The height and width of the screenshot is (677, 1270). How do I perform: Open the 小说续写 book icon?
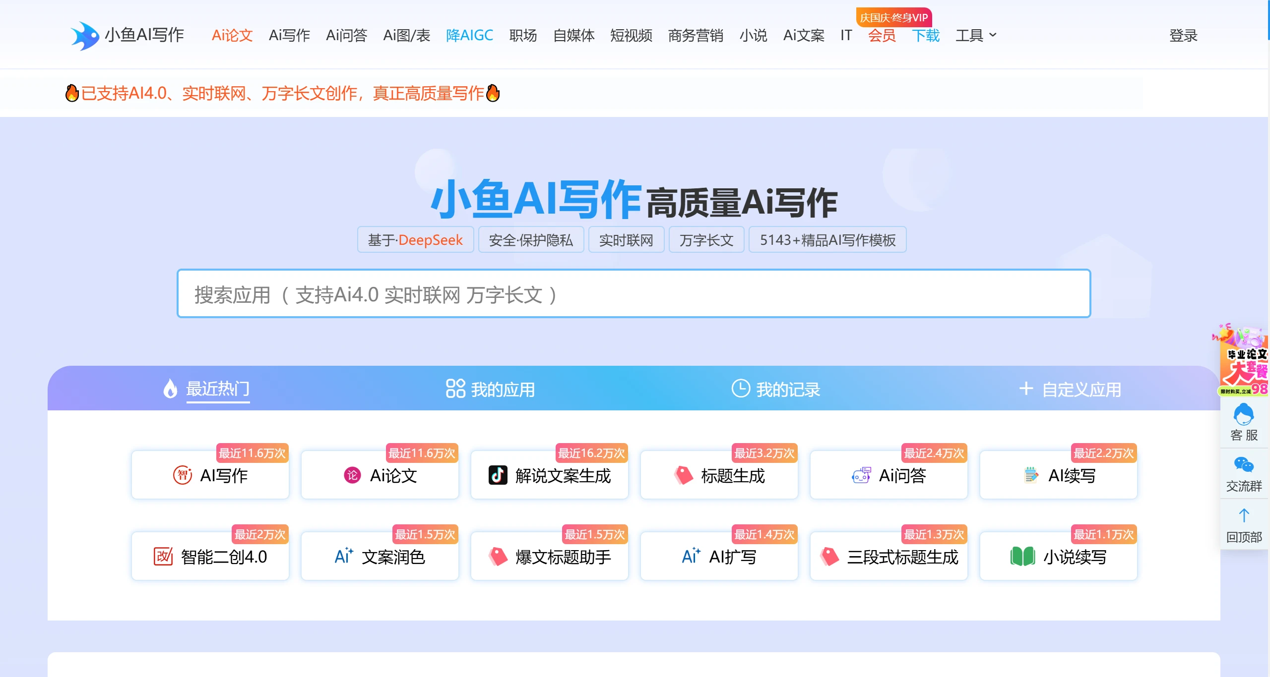1022,556
